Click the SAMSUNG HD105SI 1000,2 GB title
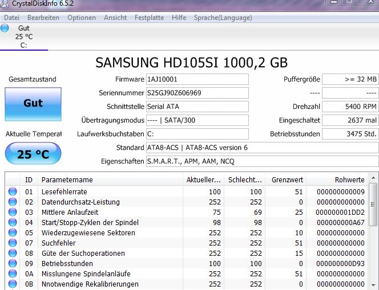This screenshot has height=290, width=379. pyautogui.click(x=191, y=63)
